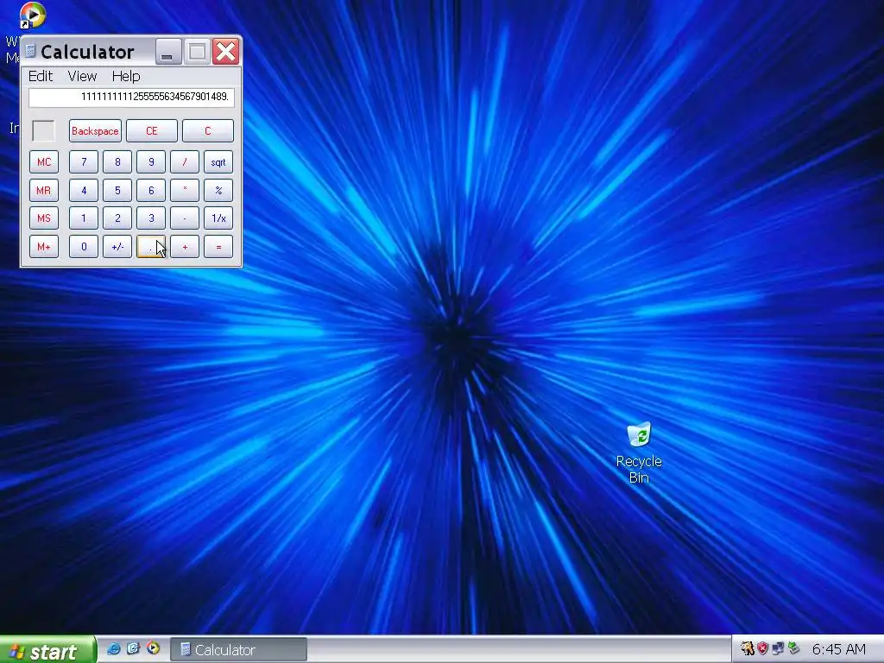The image size is (884, 663).
Task: Click digit 4 on calculator
Action: point(84,191)
